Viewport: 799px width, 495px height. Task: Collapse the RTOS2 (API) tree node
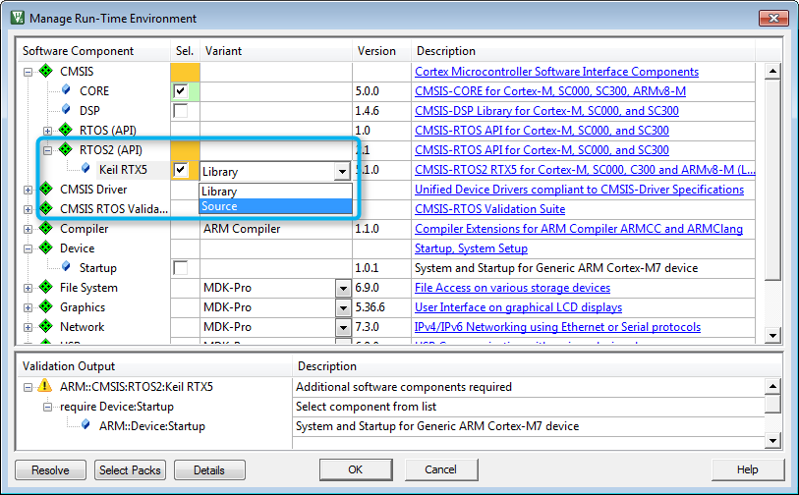tap(47, 150)
